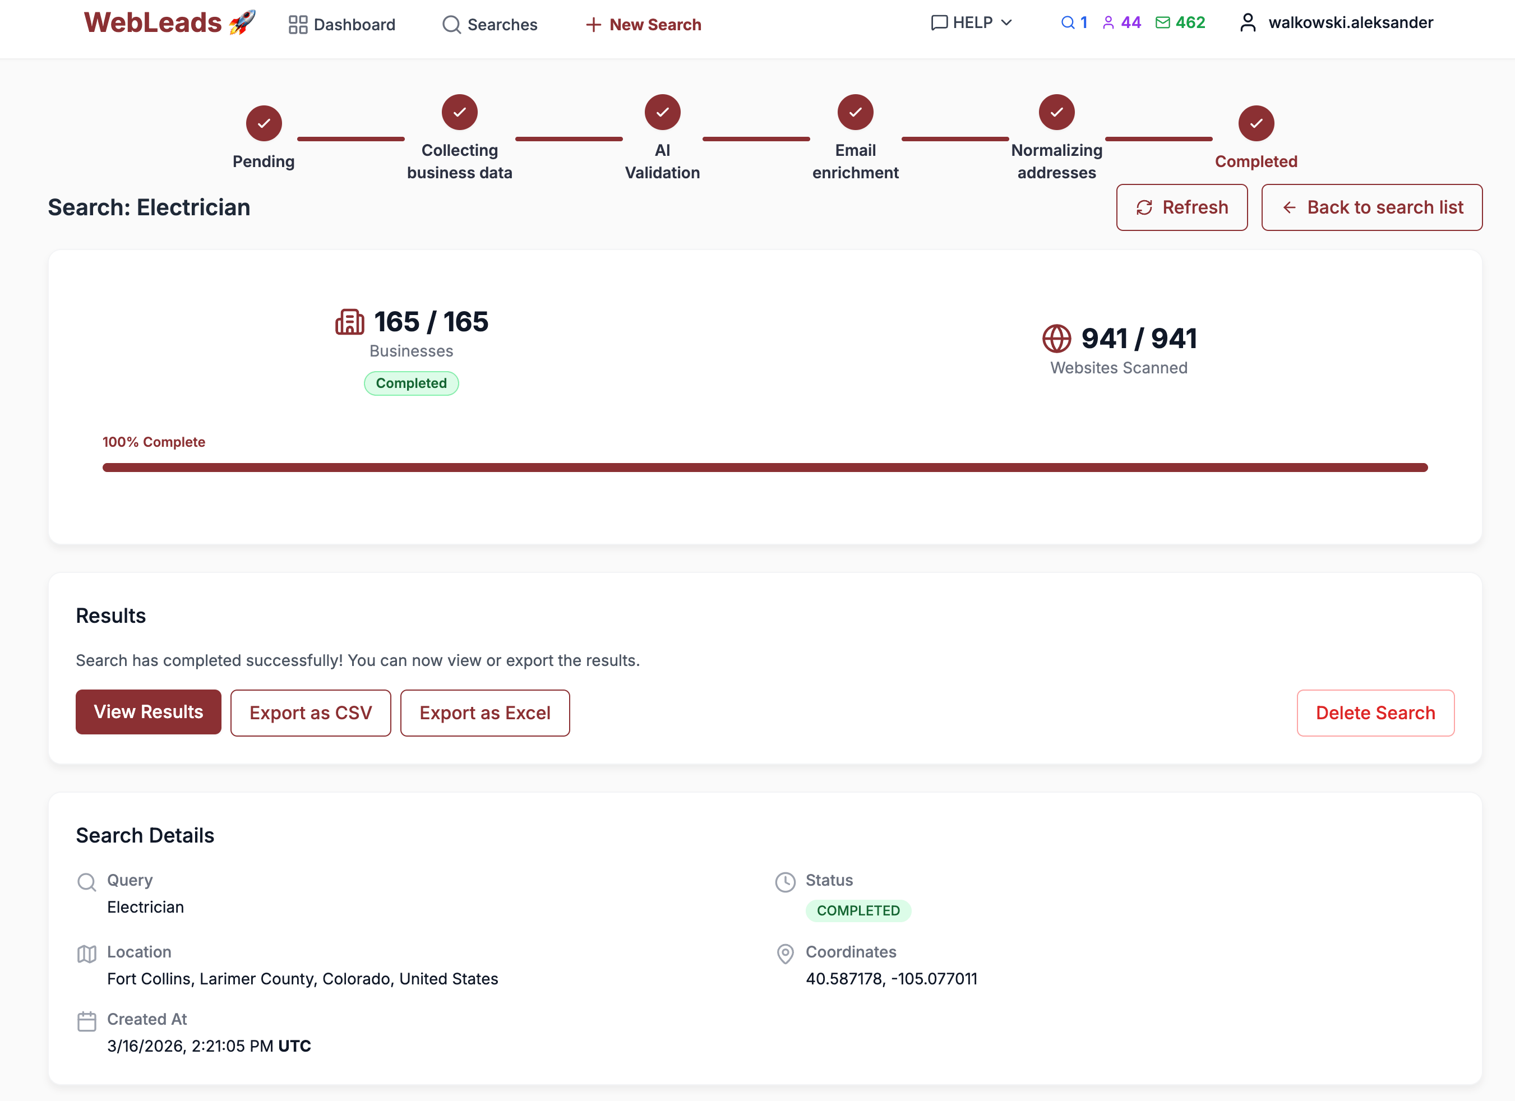Click the green COMPLETED status badge
Image resolution: width=1515 pixels, height=1101 pixels.
[x=859, y=910]
